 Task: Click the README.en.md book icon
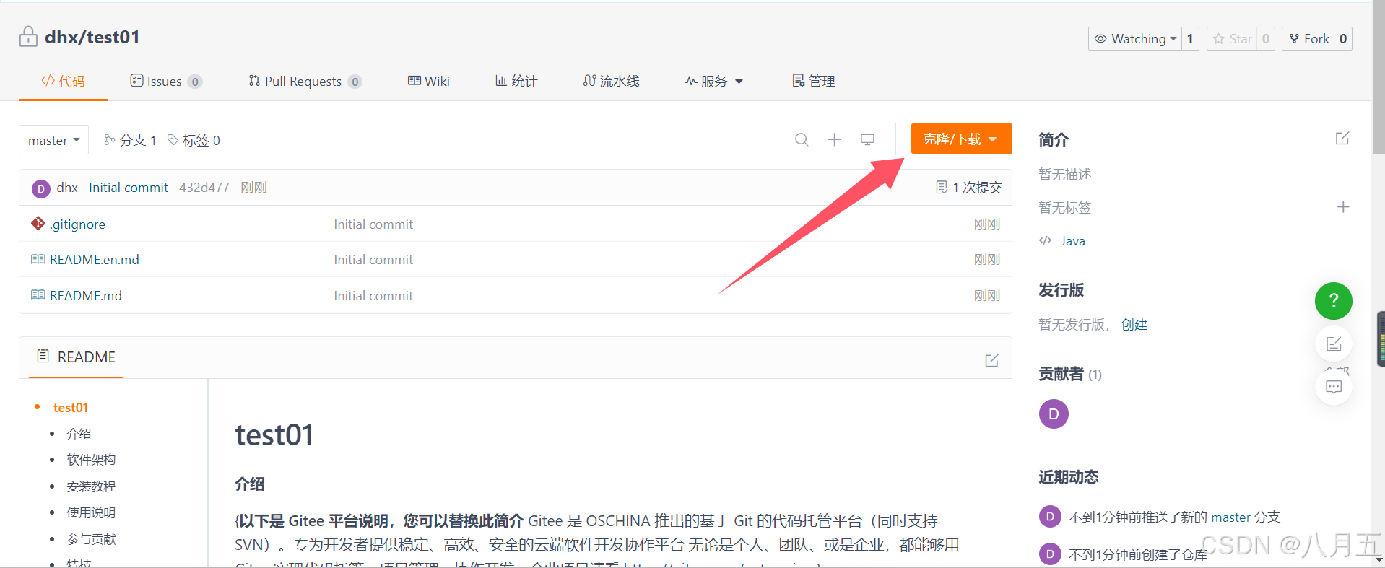(38, 259)
